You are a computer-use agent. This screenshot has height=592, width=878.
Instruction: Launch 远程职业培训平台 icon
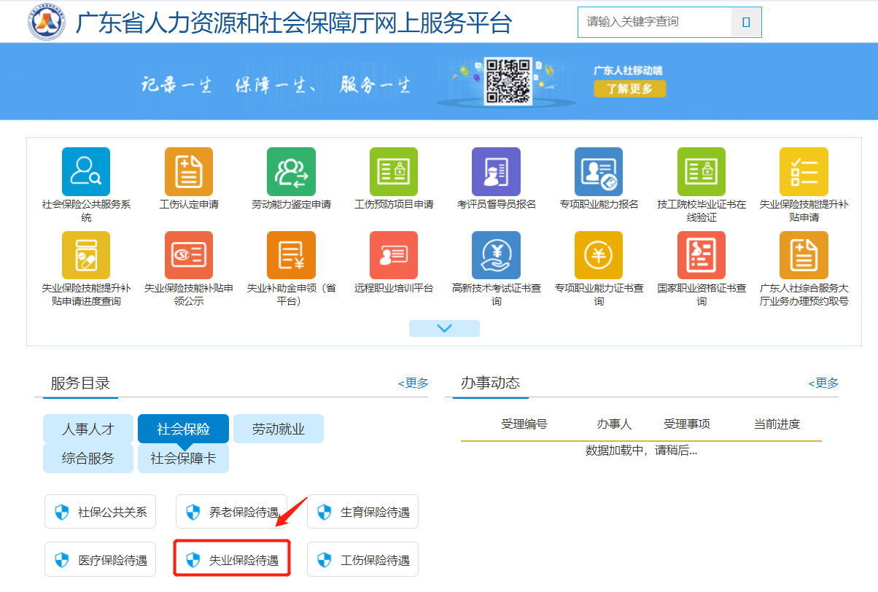tap(394, 256)
